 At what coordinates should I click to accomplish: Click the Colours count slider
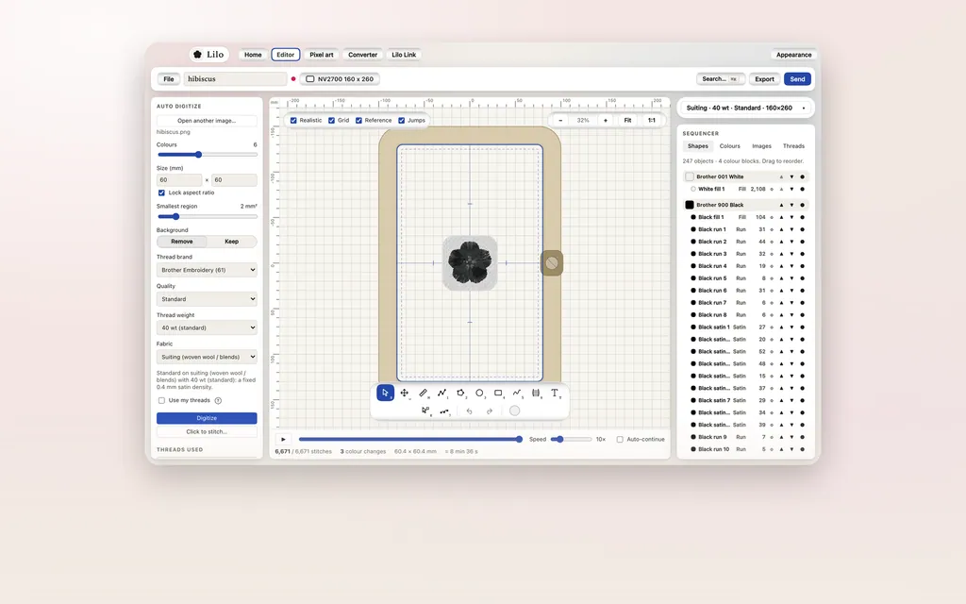pyautogui.click(x=207, y=155)
